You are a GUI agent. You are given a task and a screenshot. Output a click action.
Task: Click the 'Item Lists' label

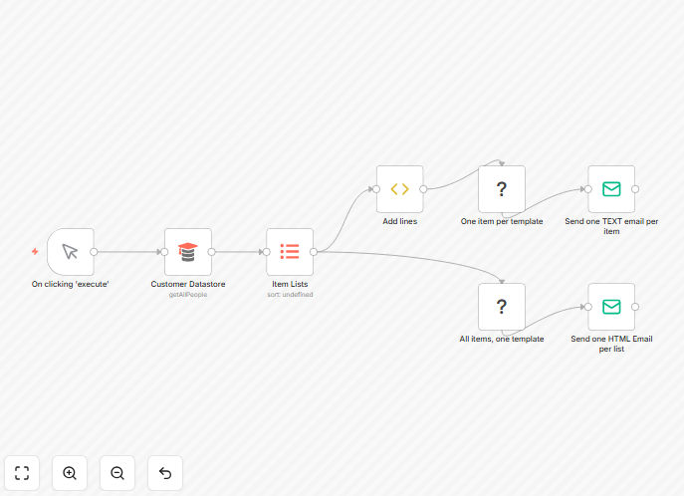click(290, 284)
